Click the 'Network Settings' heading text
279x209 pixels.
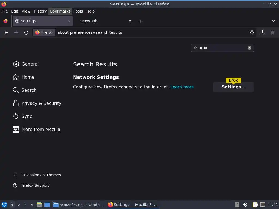pos(96,77)
